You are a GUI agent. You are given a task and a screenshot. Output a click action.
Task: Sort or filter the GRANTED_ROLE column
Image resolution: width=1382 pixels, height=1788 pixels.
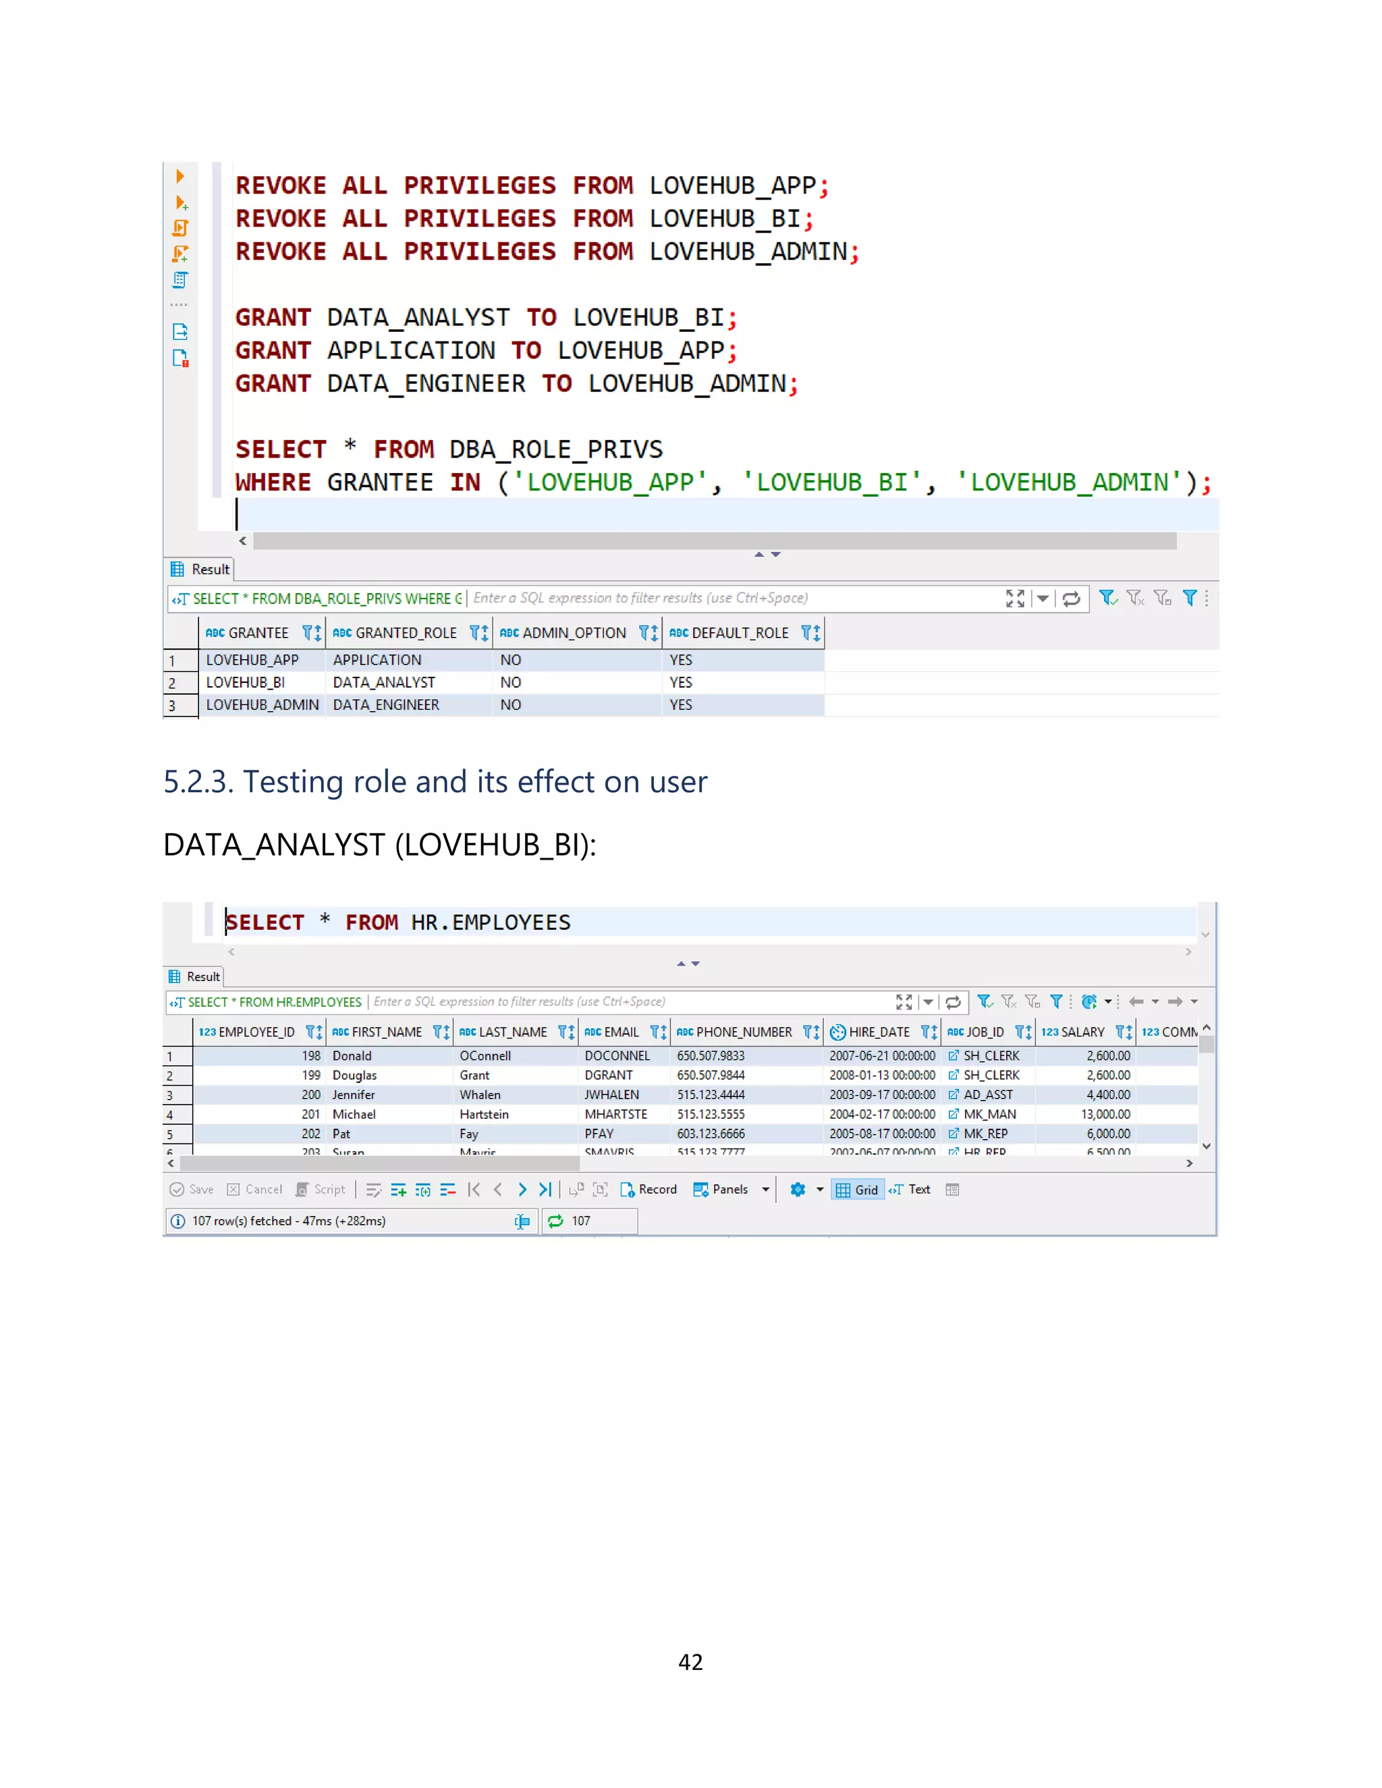[x=479, y=633]
